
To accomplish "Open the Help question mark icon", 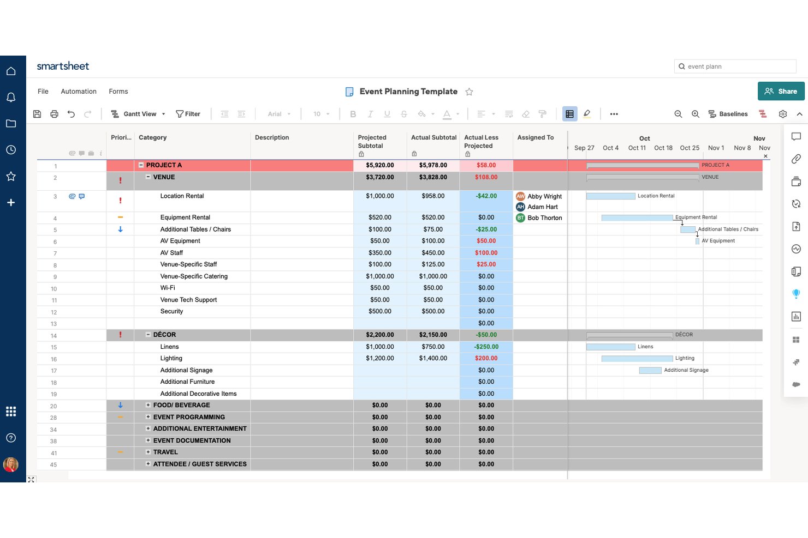I will click(x=11, y=438).
